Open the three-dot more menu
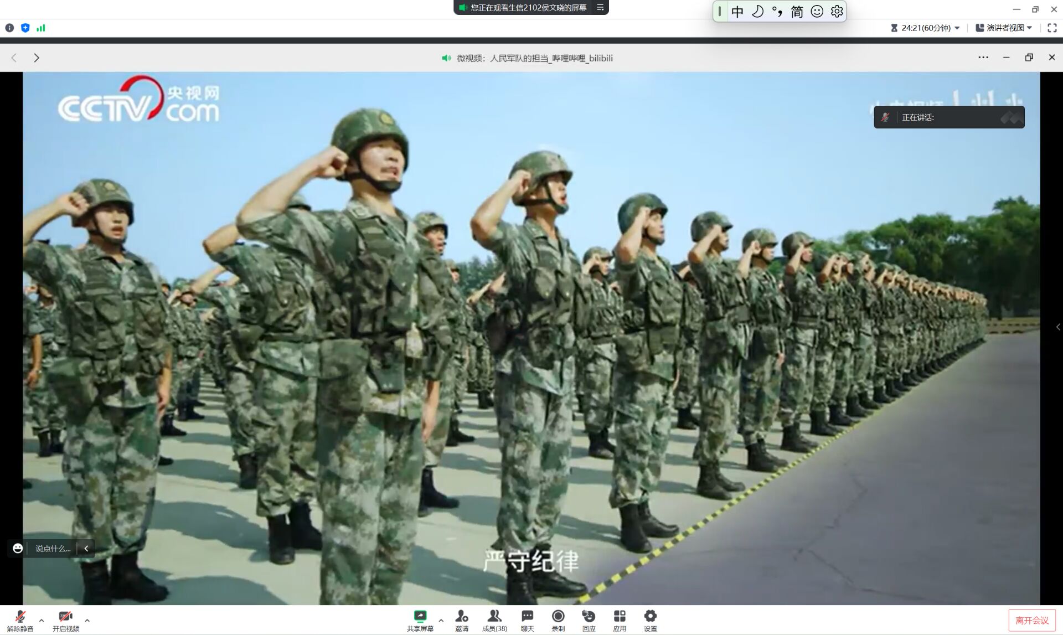This screenshot has height=635, width=1063. pyautogui.click(x=983, y=57)
